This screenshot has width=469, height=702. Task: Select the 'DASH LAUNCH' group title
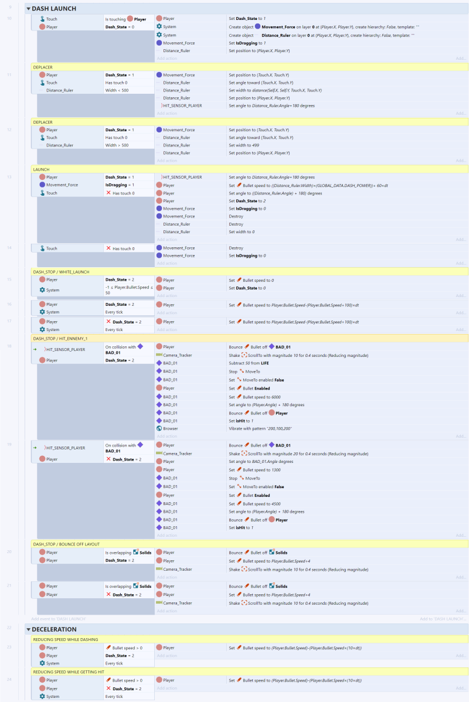tap(54, 9)
